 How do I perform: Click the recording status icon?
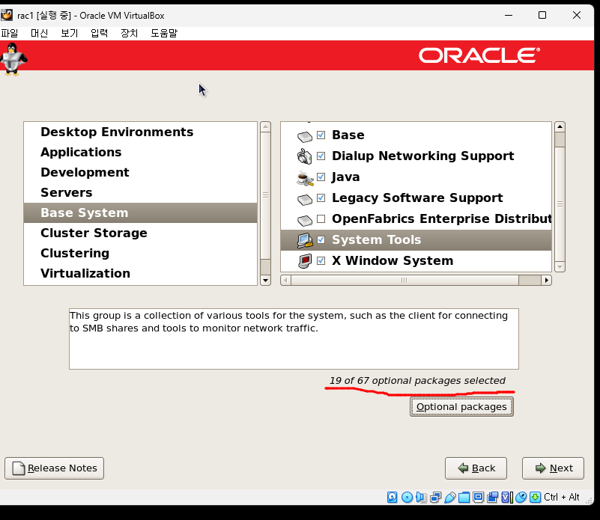(x=492, y=497)
